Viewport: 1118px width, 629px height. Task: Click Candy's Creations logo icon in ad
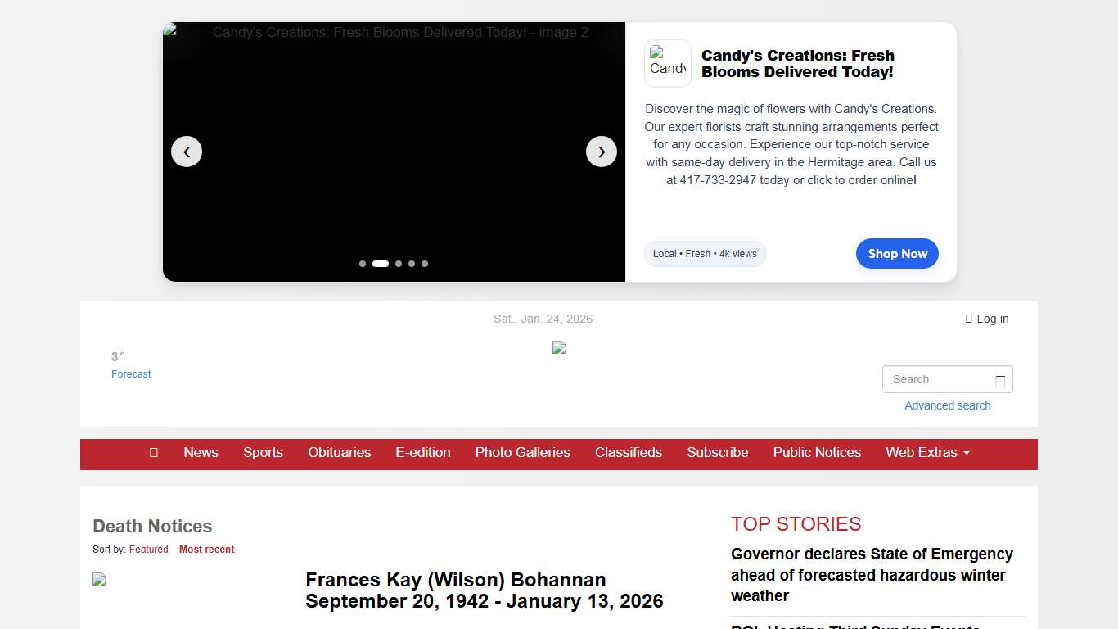[668, 63]
